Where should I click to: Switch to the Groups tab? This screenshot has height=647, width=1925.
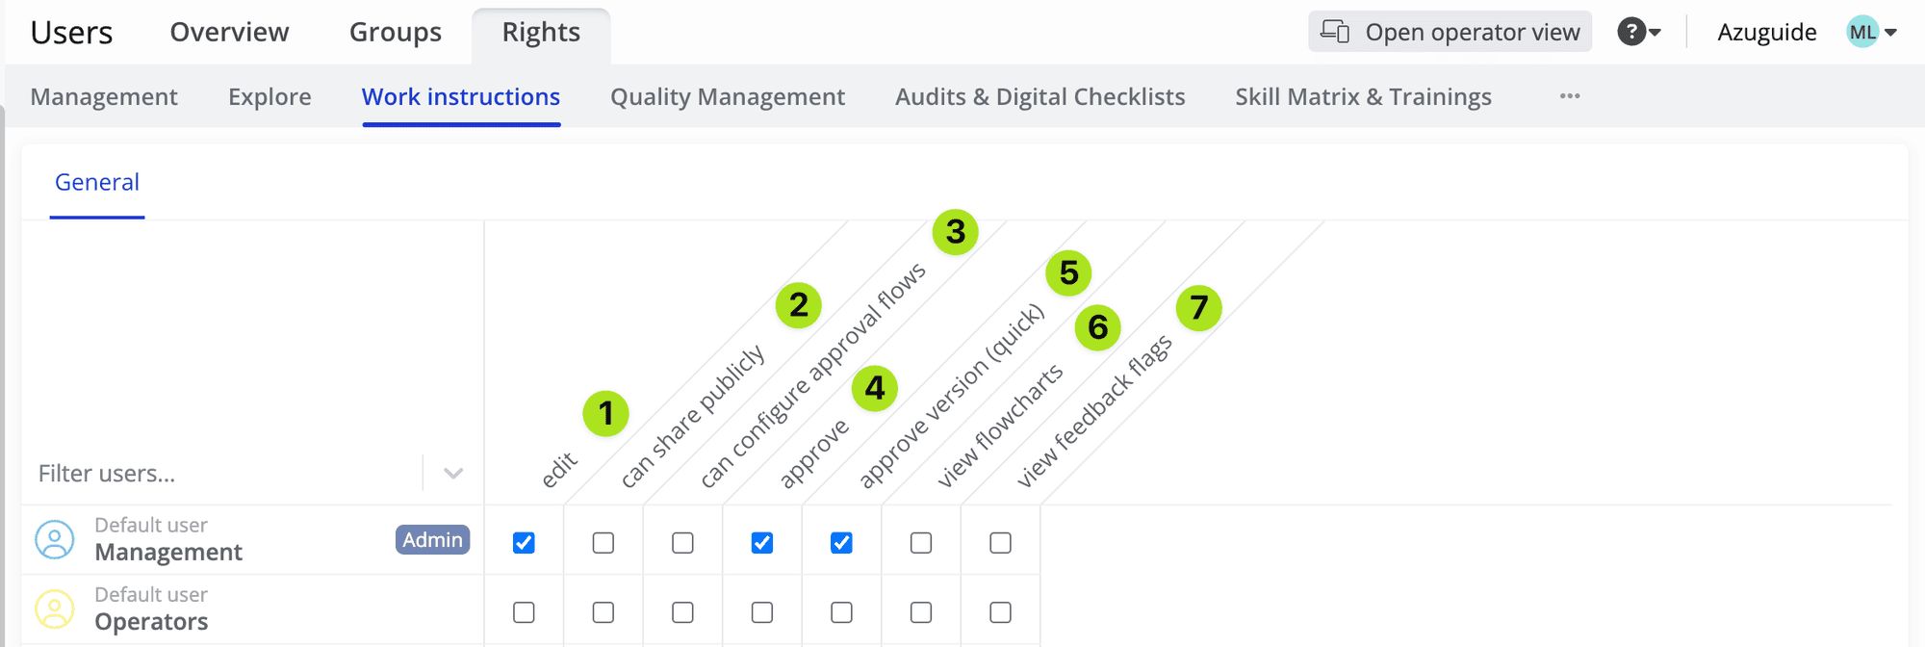[395, 33]
